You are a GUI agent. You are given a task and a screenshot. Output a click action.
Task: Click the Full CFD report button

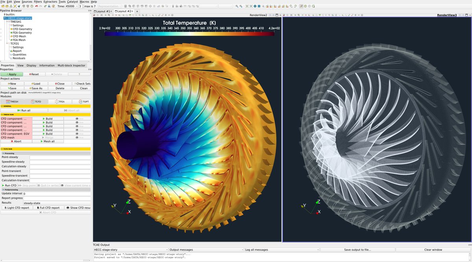pos(49,208)
